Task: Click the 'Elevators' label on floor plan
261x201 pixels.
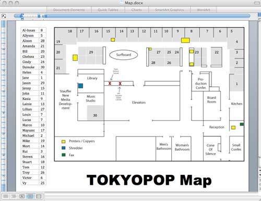Action: coord(139,103)
